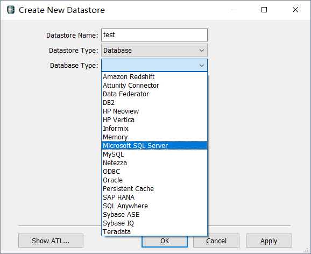Select HP Neoview entry
311x254 pixels.
pyautogui.click(x=154, y=111)
